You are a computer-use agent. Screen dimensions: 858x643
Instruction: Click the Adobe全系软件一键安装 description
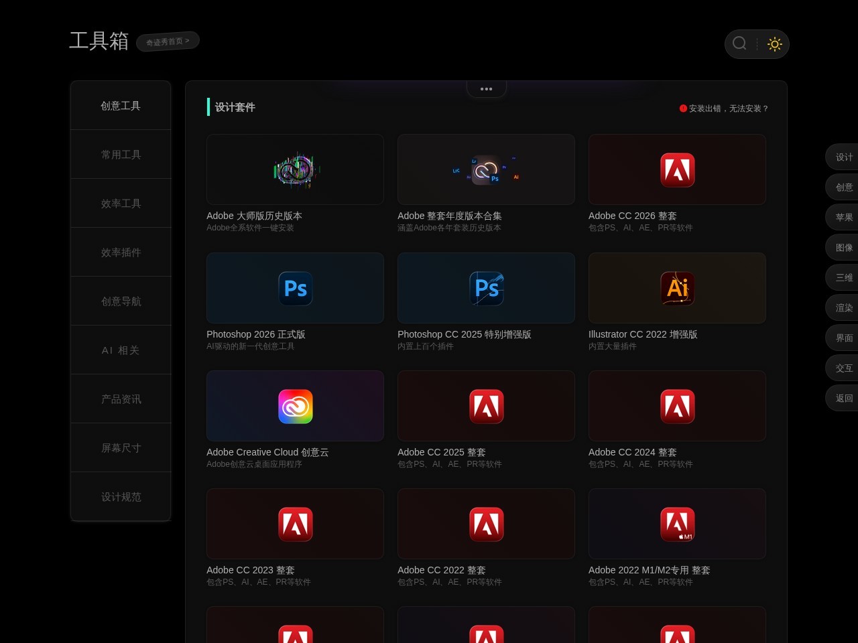tap(250, 228)
